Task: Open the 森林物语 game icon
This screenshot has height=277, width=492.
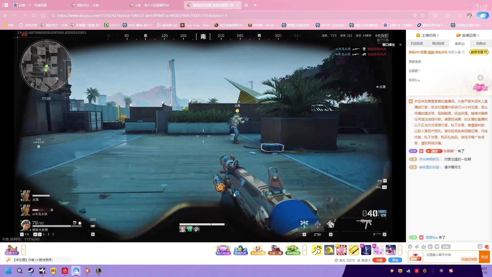Action: click(293, 250)
